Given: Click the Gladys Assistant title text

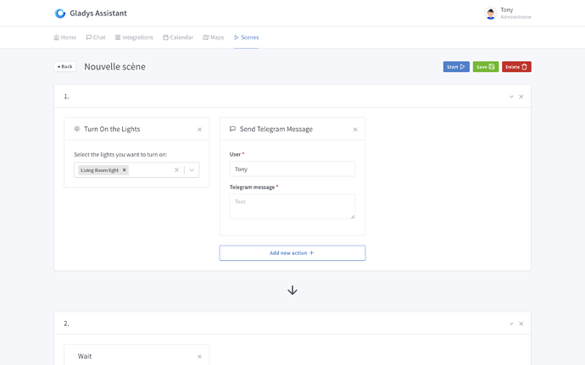Looking at the screenshot, I should (98, 14).
